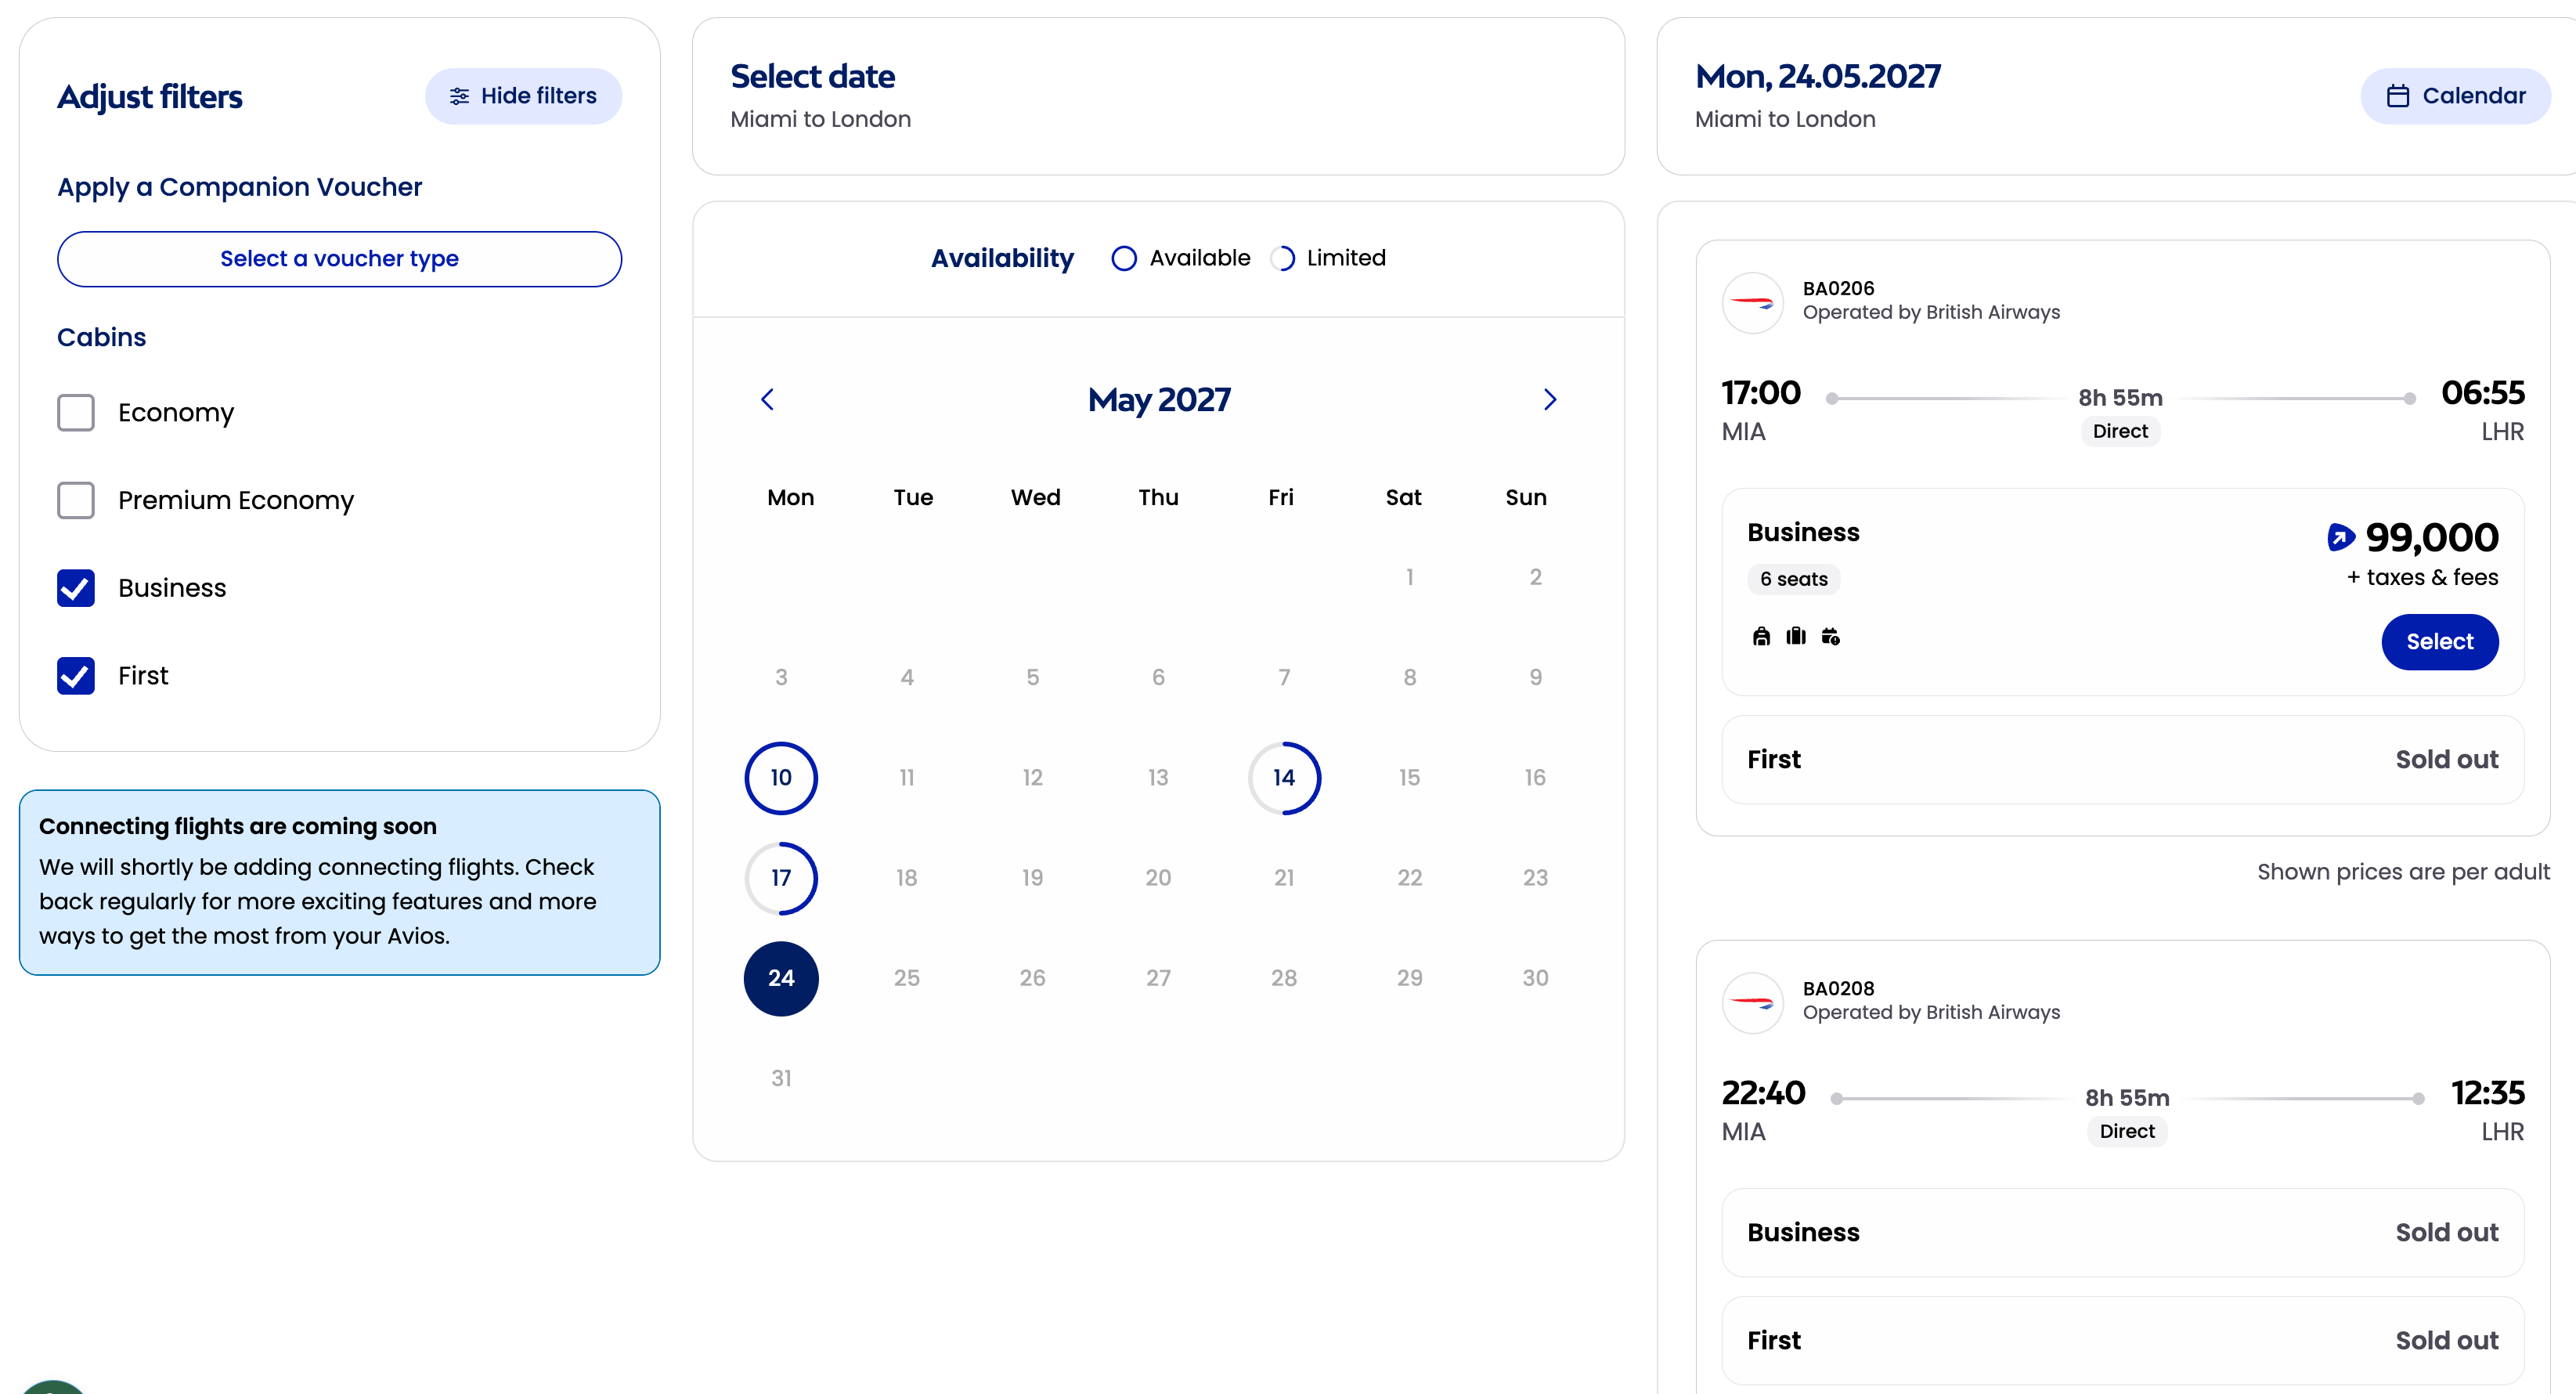Click the 'May 2027' month heading
The width and height of the screenshot is (2576, 1394).
pyautogui.click(x=1159, y=400)
